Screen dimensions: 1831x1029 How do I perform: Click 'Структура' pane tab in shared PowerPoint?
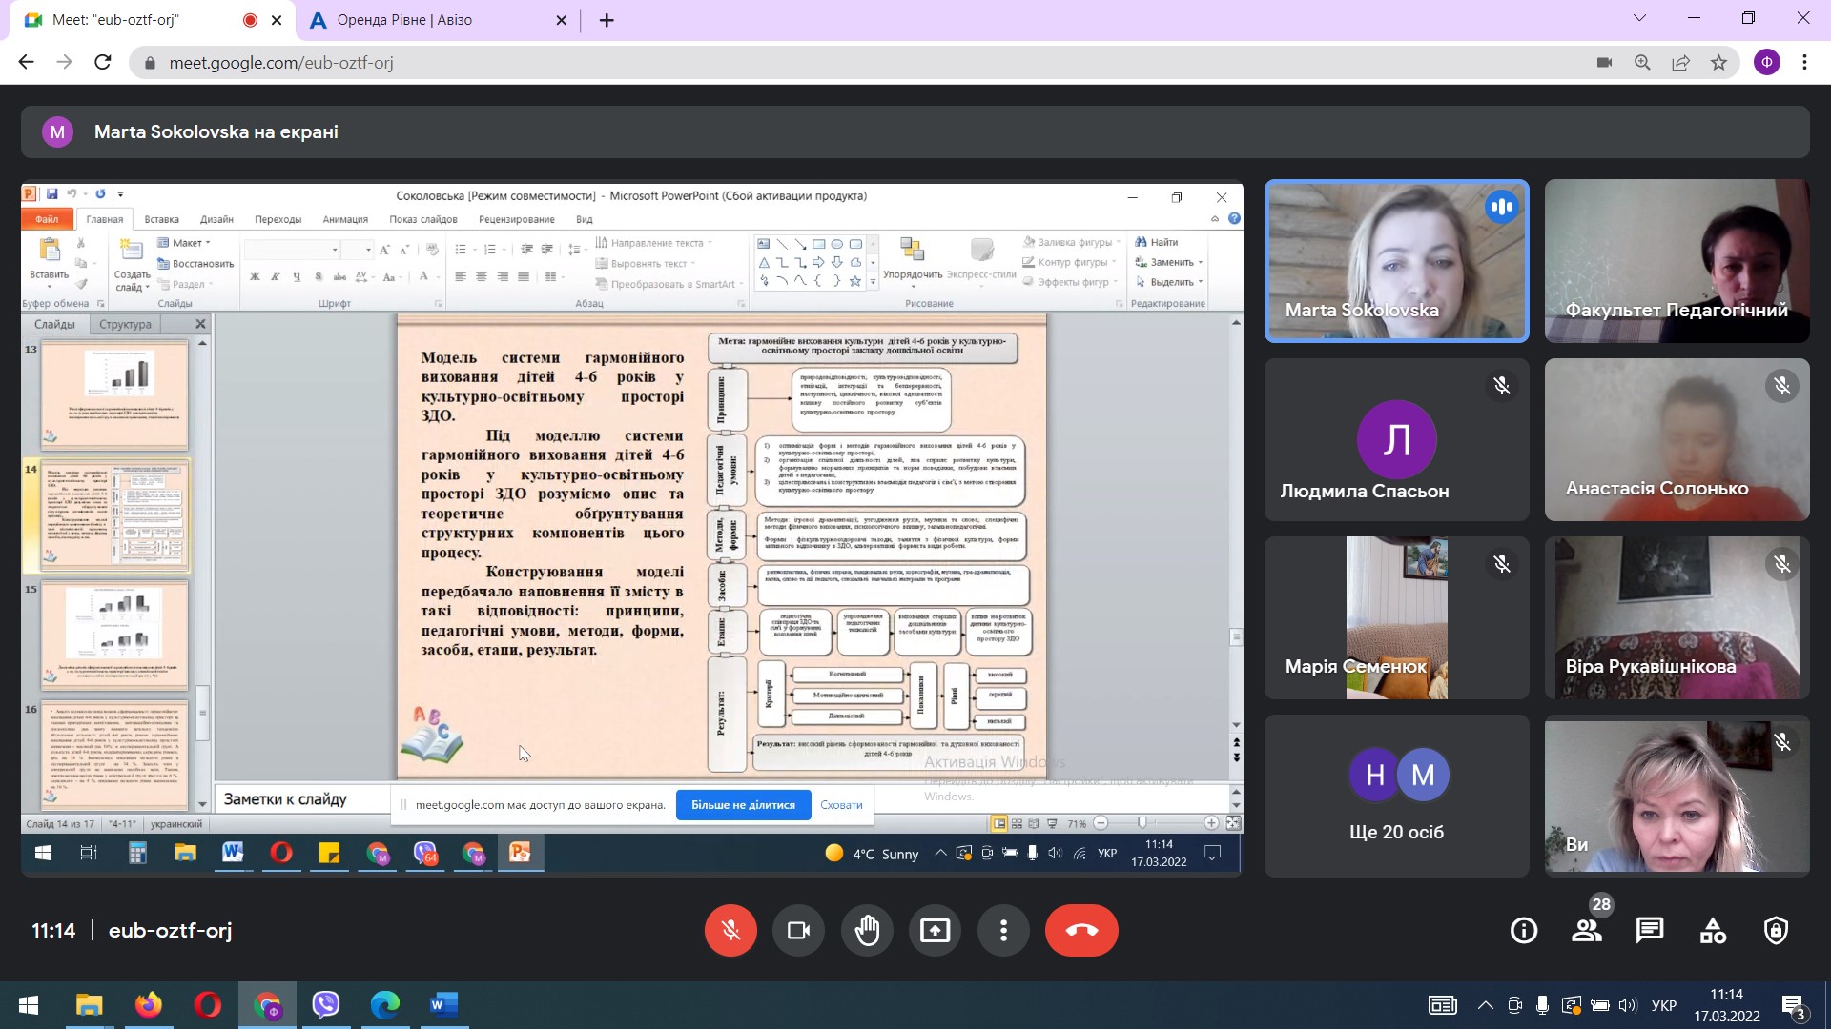(x=125, y=324)
